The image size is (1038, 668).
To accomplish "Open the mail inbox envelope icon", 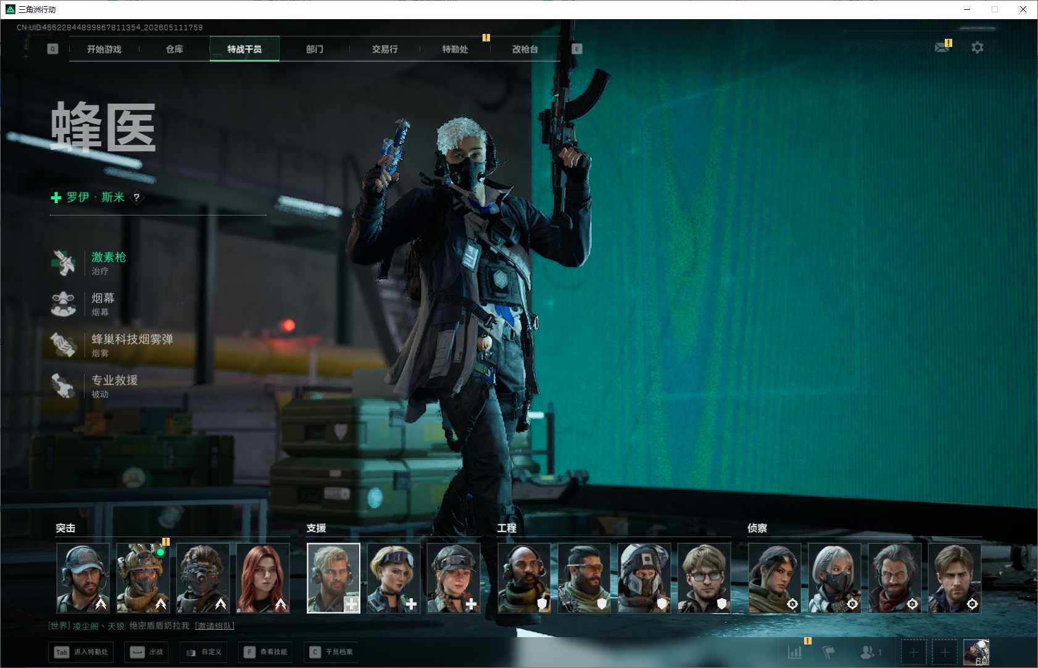I will (x=942, y=48).
